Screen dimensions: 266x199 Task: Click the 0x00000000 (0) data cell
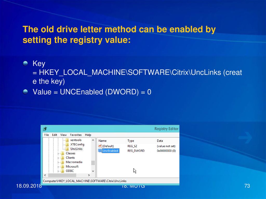166,151
